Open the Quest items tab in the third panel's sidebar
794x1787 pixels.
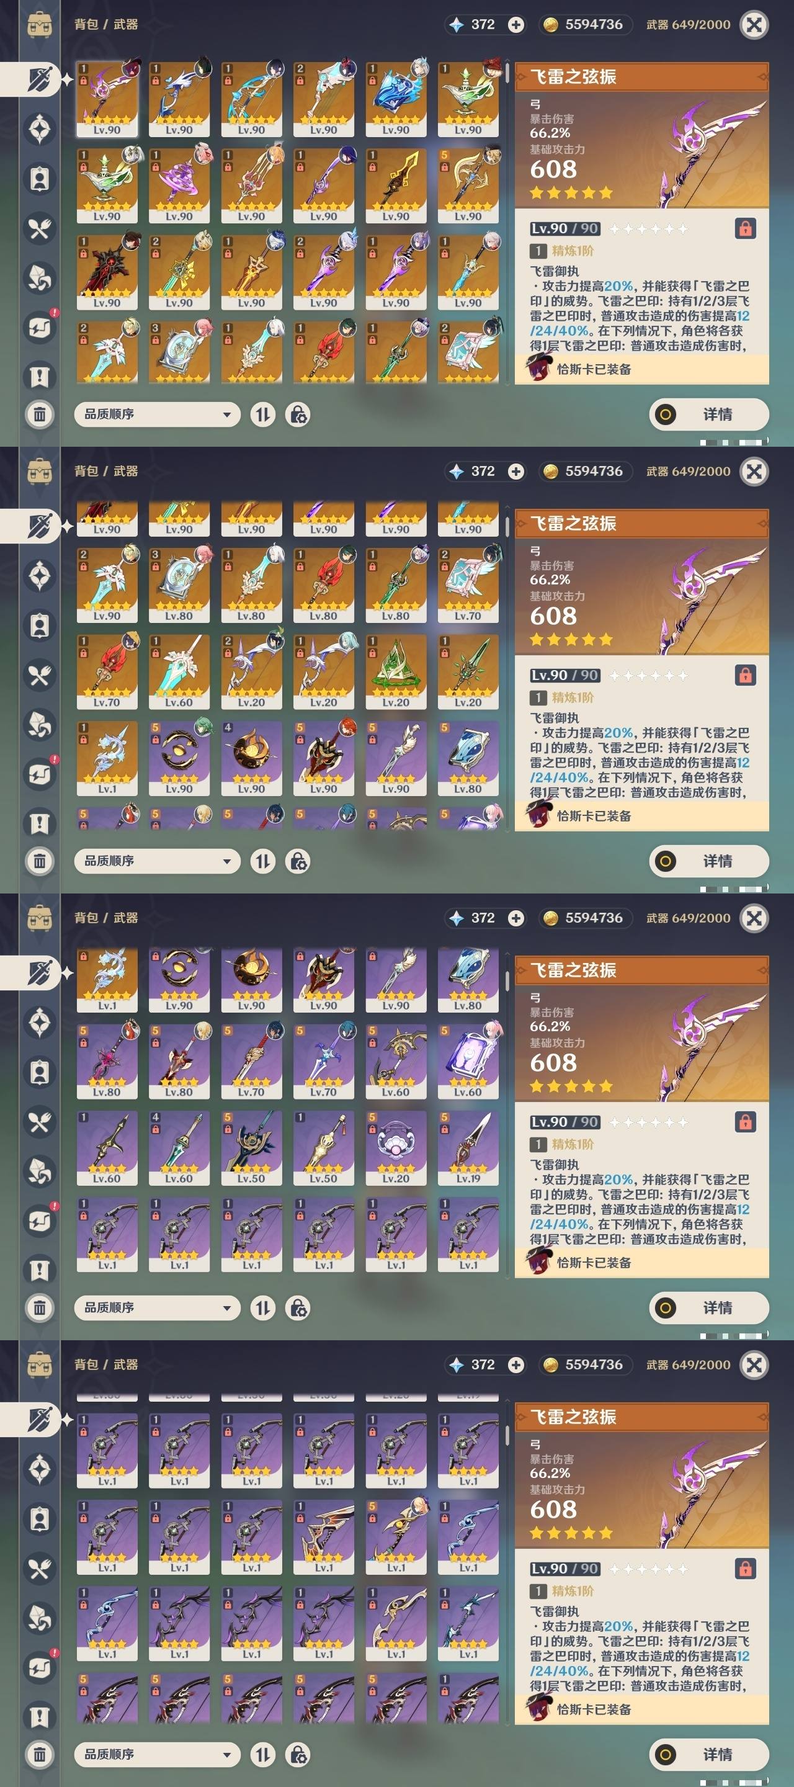click(40, 1270)
